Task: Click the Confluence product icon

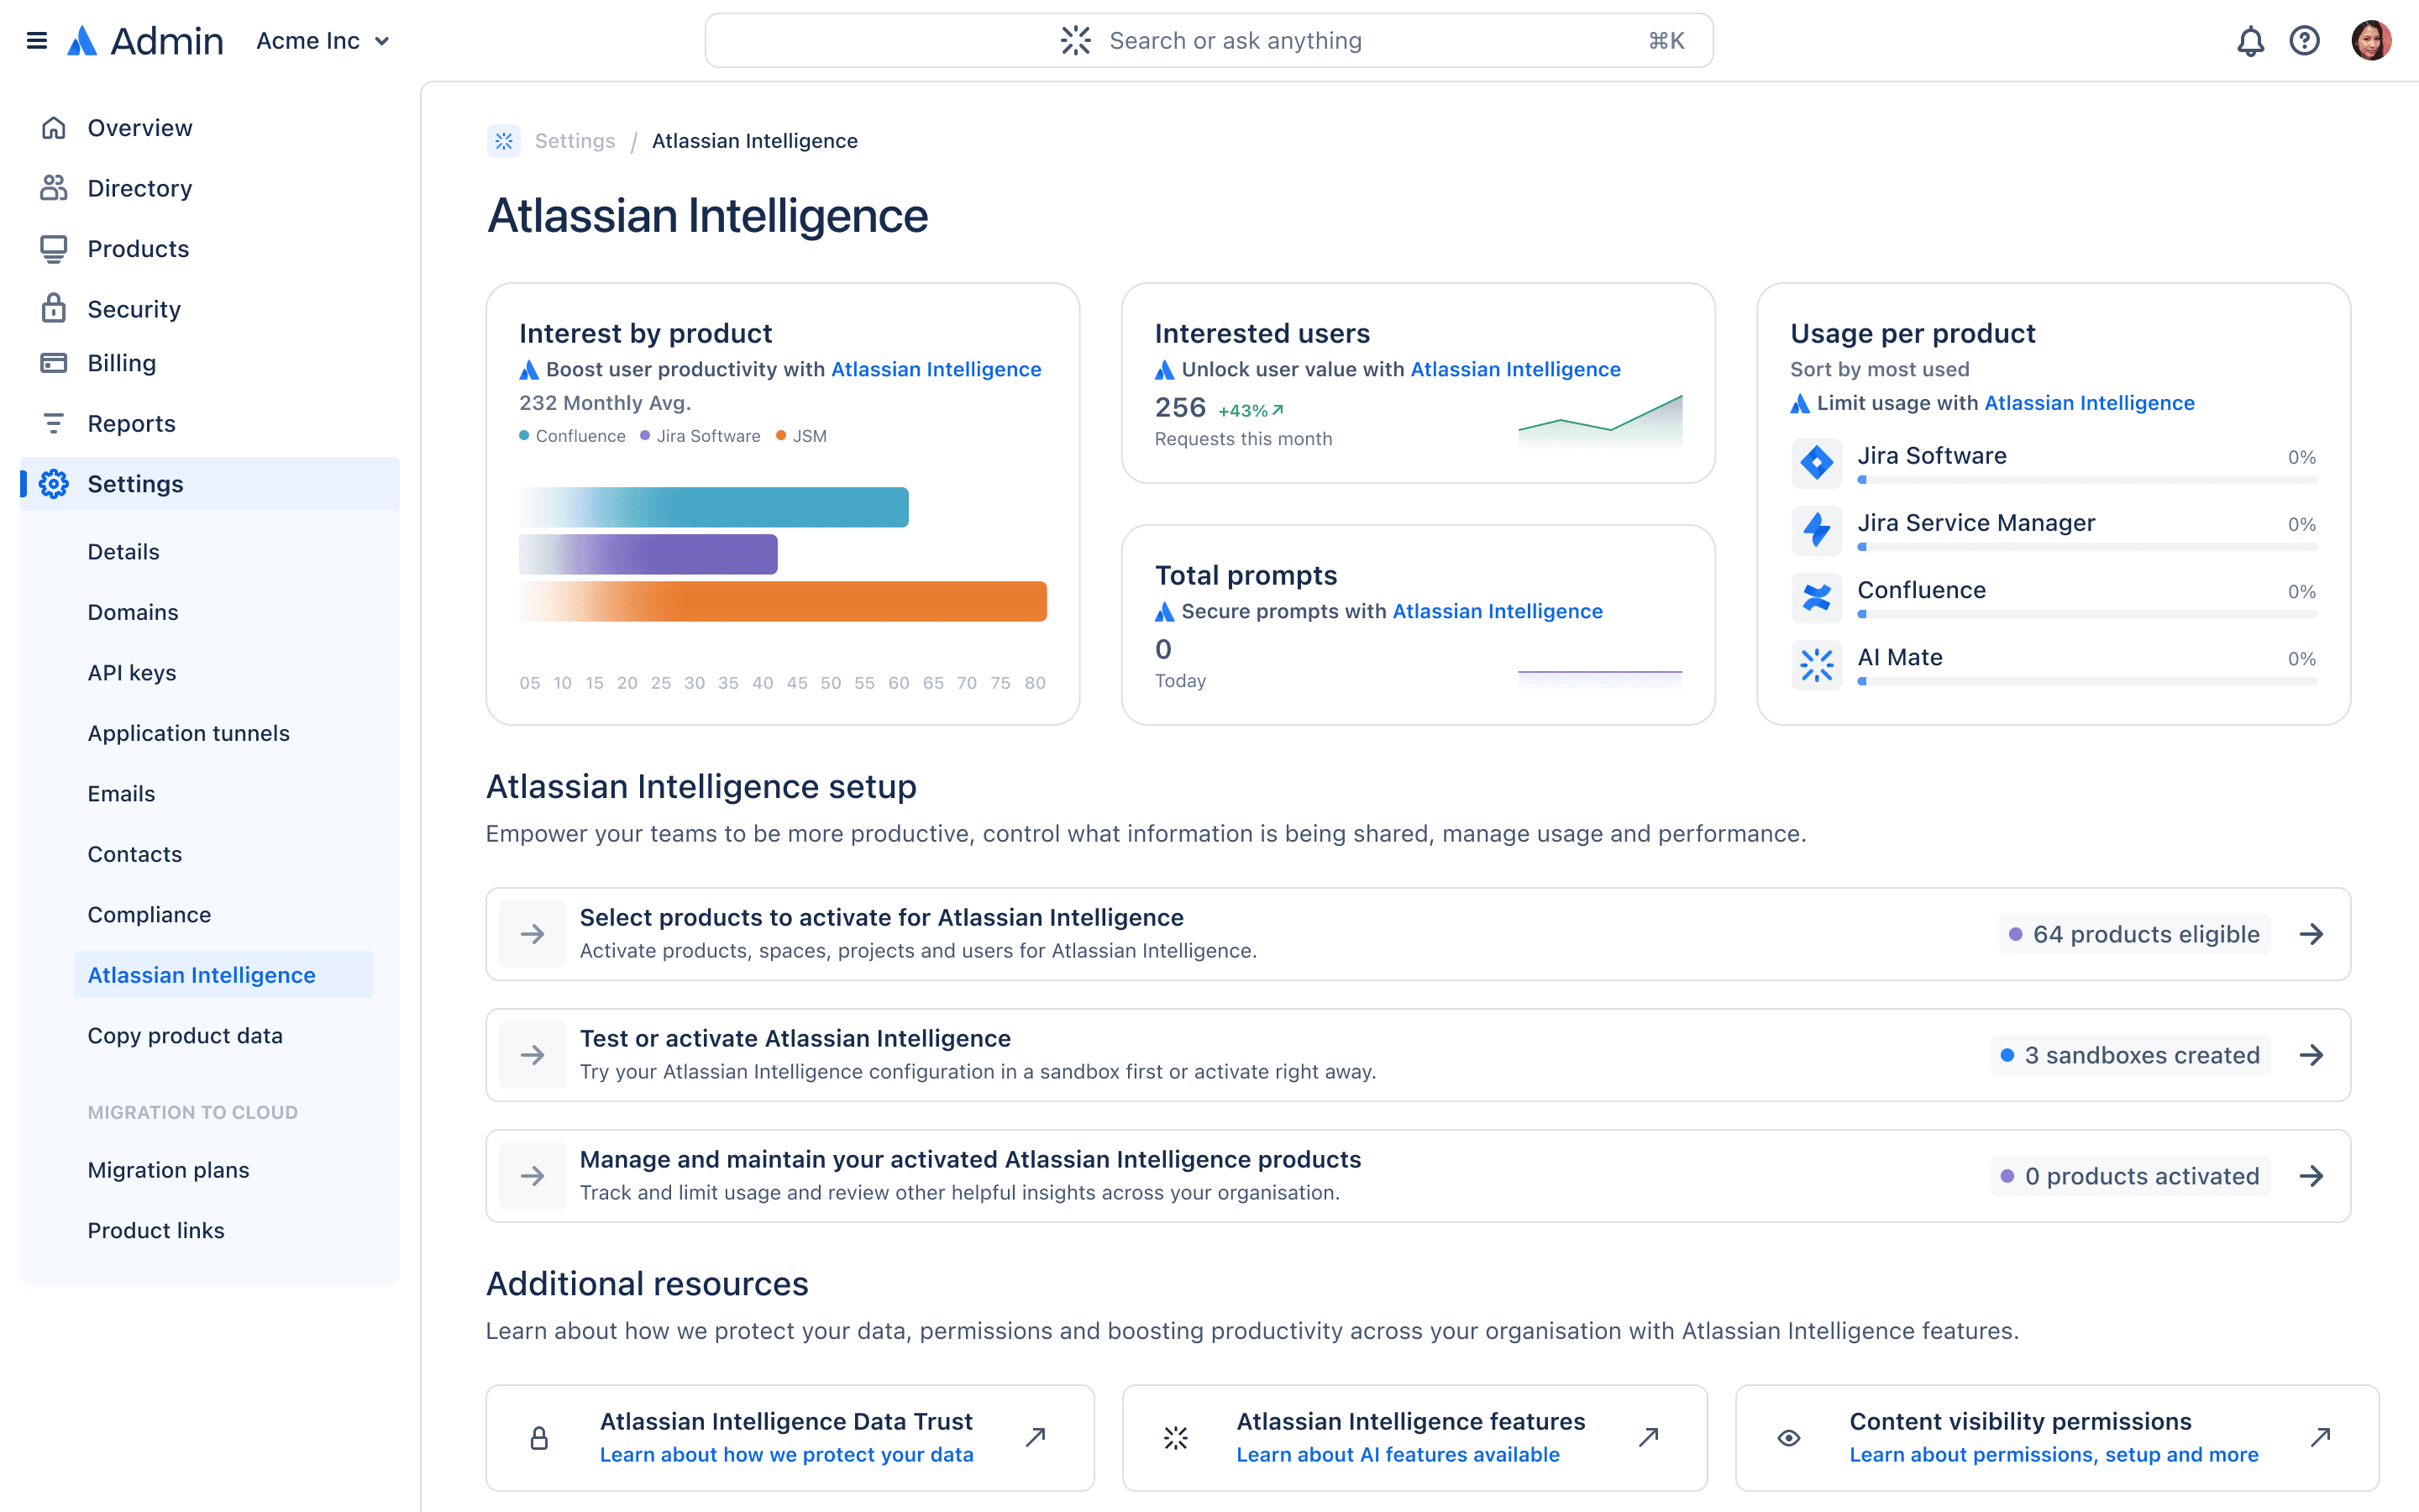Action: click(x=1816, y=597)
